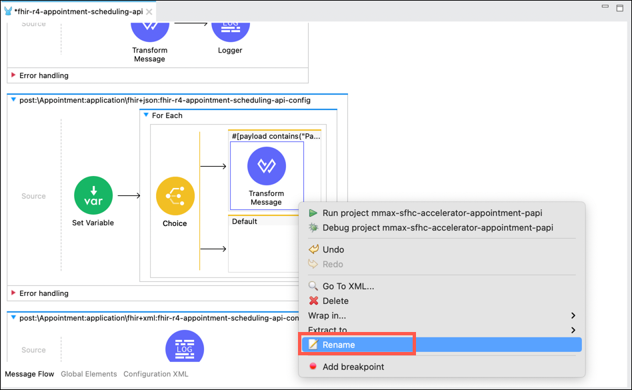This screenshot has width=632, height=390.
Task: Open the Extract to submenu arrow
Action: click(x=573, y=330)
